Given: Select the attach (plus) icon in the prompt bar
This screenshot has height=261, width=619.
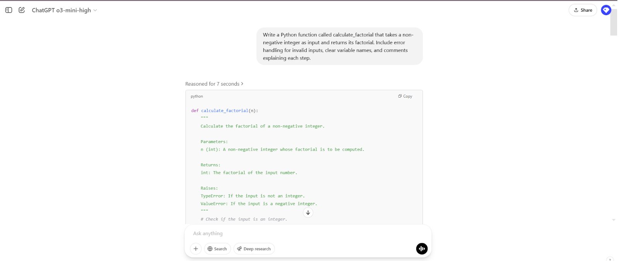Looking at the screenshot, I should pyautogui.click(x=196, y=249).
